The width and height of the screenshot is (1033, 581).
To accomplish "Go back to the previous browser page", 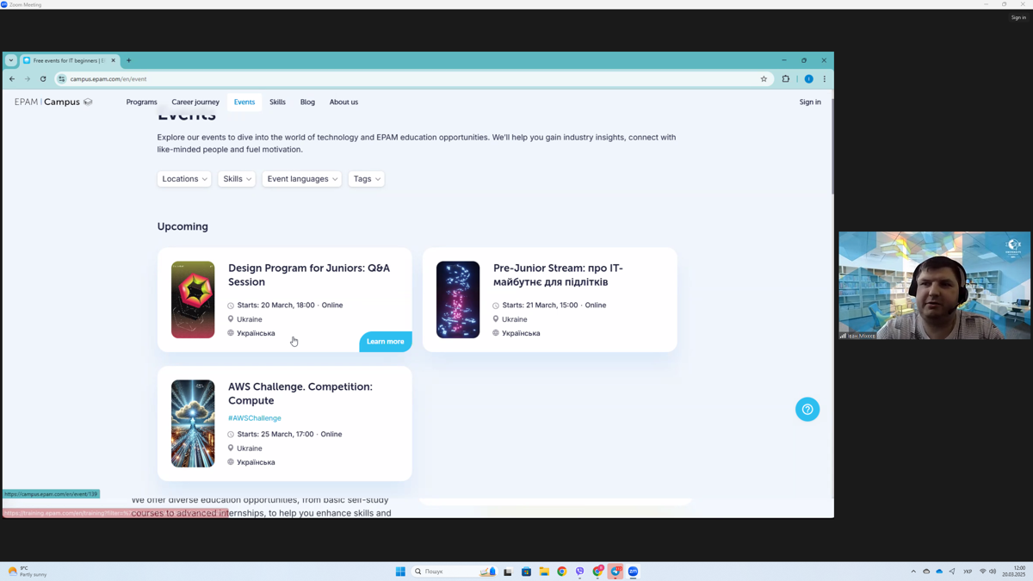I will pyautogui.click(x=12, y=79).
